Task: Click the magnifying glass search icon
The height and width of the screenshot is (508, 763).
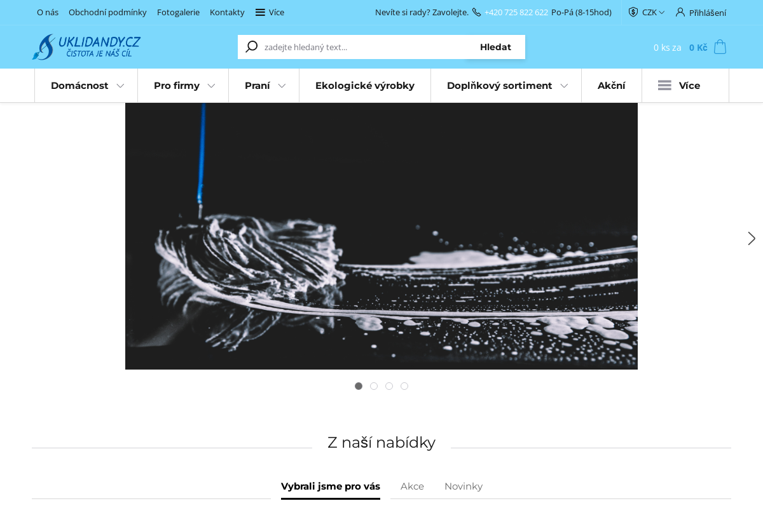Action: tap(252, 47)
